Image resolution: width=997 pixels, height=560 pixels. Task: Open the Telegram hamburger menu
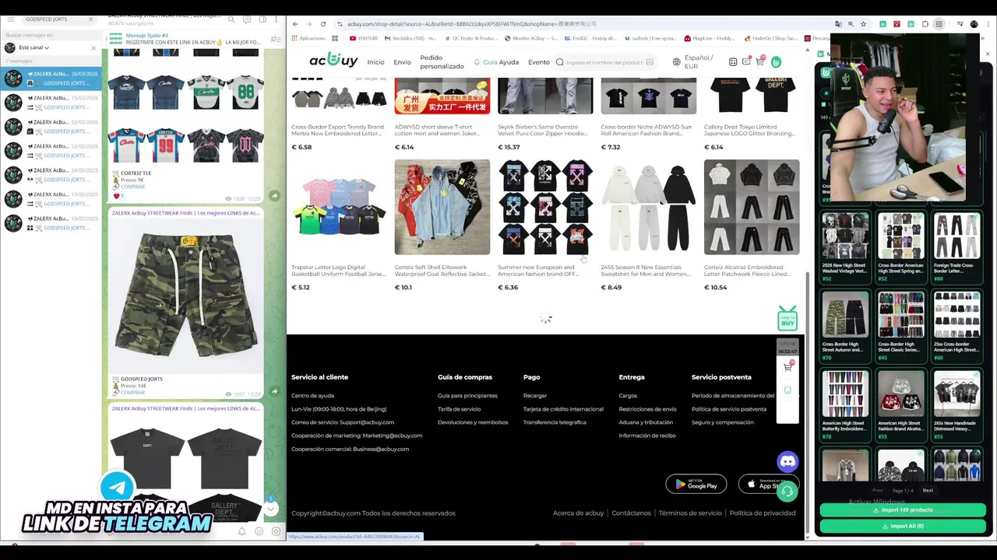11,19
